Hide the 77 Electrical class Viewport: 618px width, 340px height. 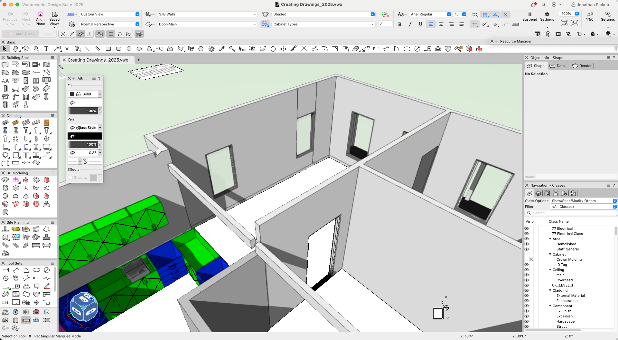(527, 228)
